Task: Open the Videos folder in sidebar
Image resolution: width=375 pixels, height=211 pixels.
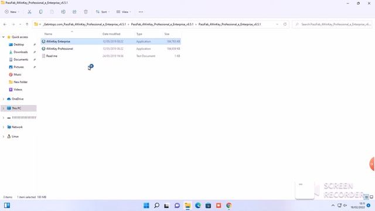Action: [18, 90]
